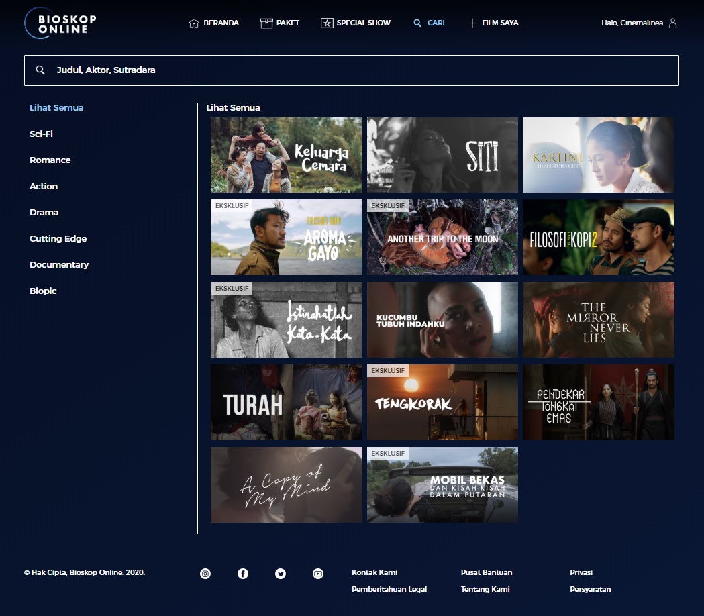Open the Istirahatlah Kata-Kata thumbnail
Screen dimensions: 704x616
point(287,319)
